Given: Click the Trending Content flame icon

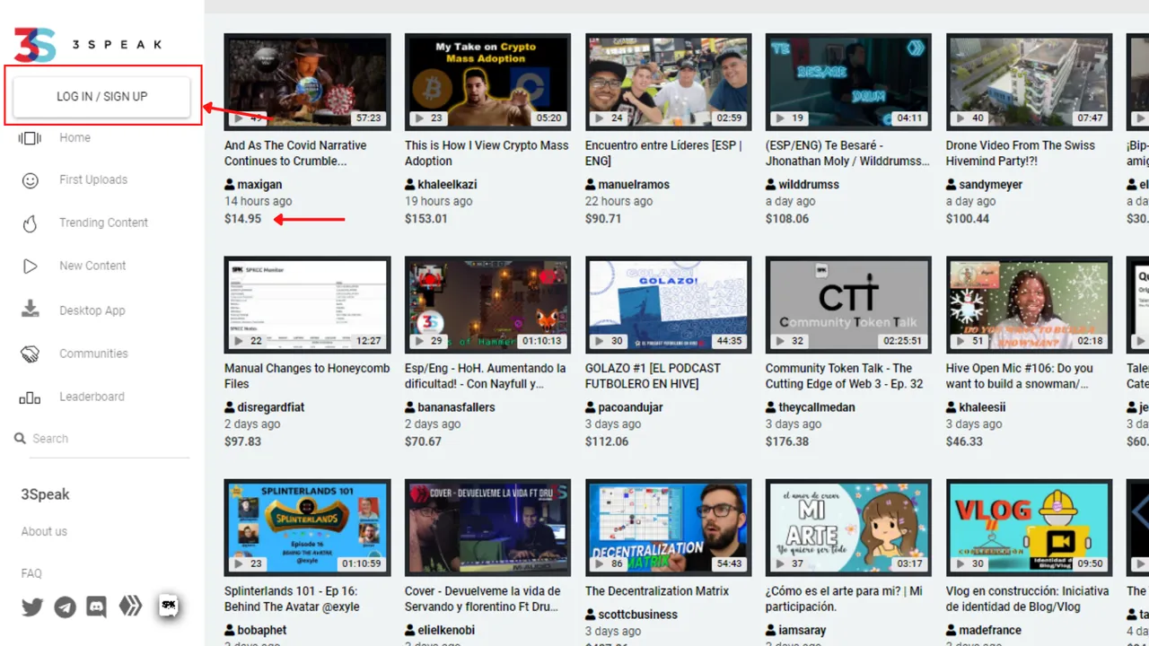Looking at the screenshot, I should (x=31, y=223).
